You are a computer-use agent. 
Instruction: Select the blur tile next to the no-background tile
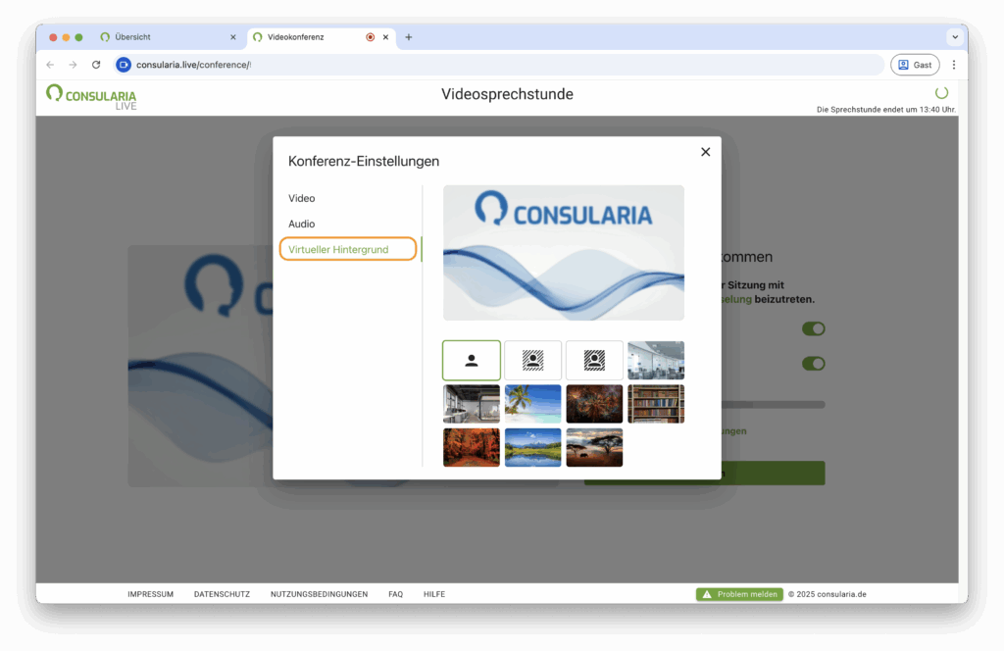click(532, 361)
